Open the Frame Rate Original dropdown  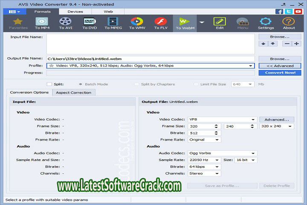click(x=217, y=140)
